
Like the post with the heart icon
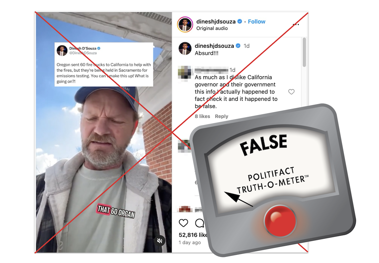[184, 223]
